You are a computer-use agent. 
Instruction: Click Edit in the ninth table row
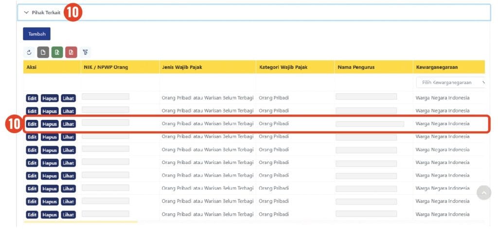pos(32,201)
